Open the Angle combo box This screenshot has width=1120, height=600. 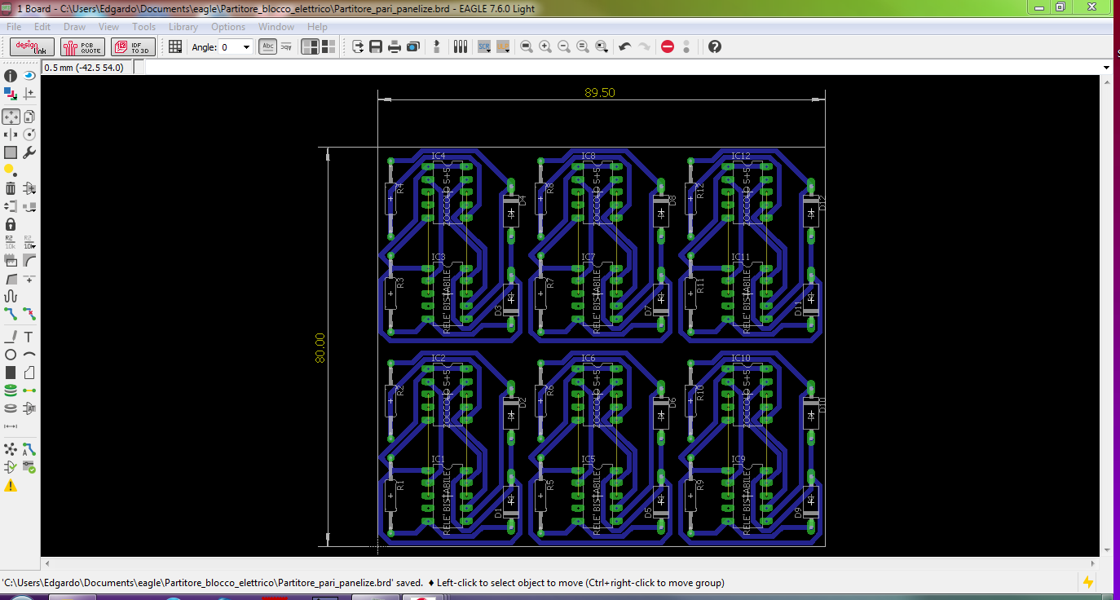(236, 47)
